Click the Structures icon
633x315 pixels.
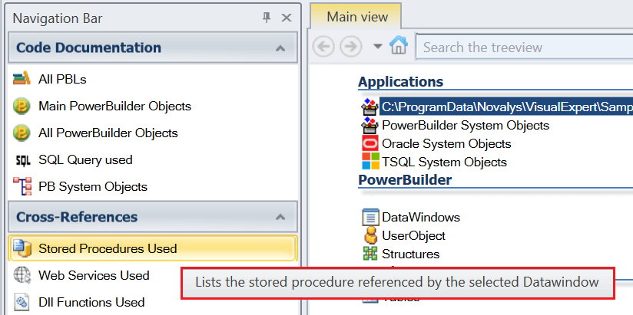[370, 254]
